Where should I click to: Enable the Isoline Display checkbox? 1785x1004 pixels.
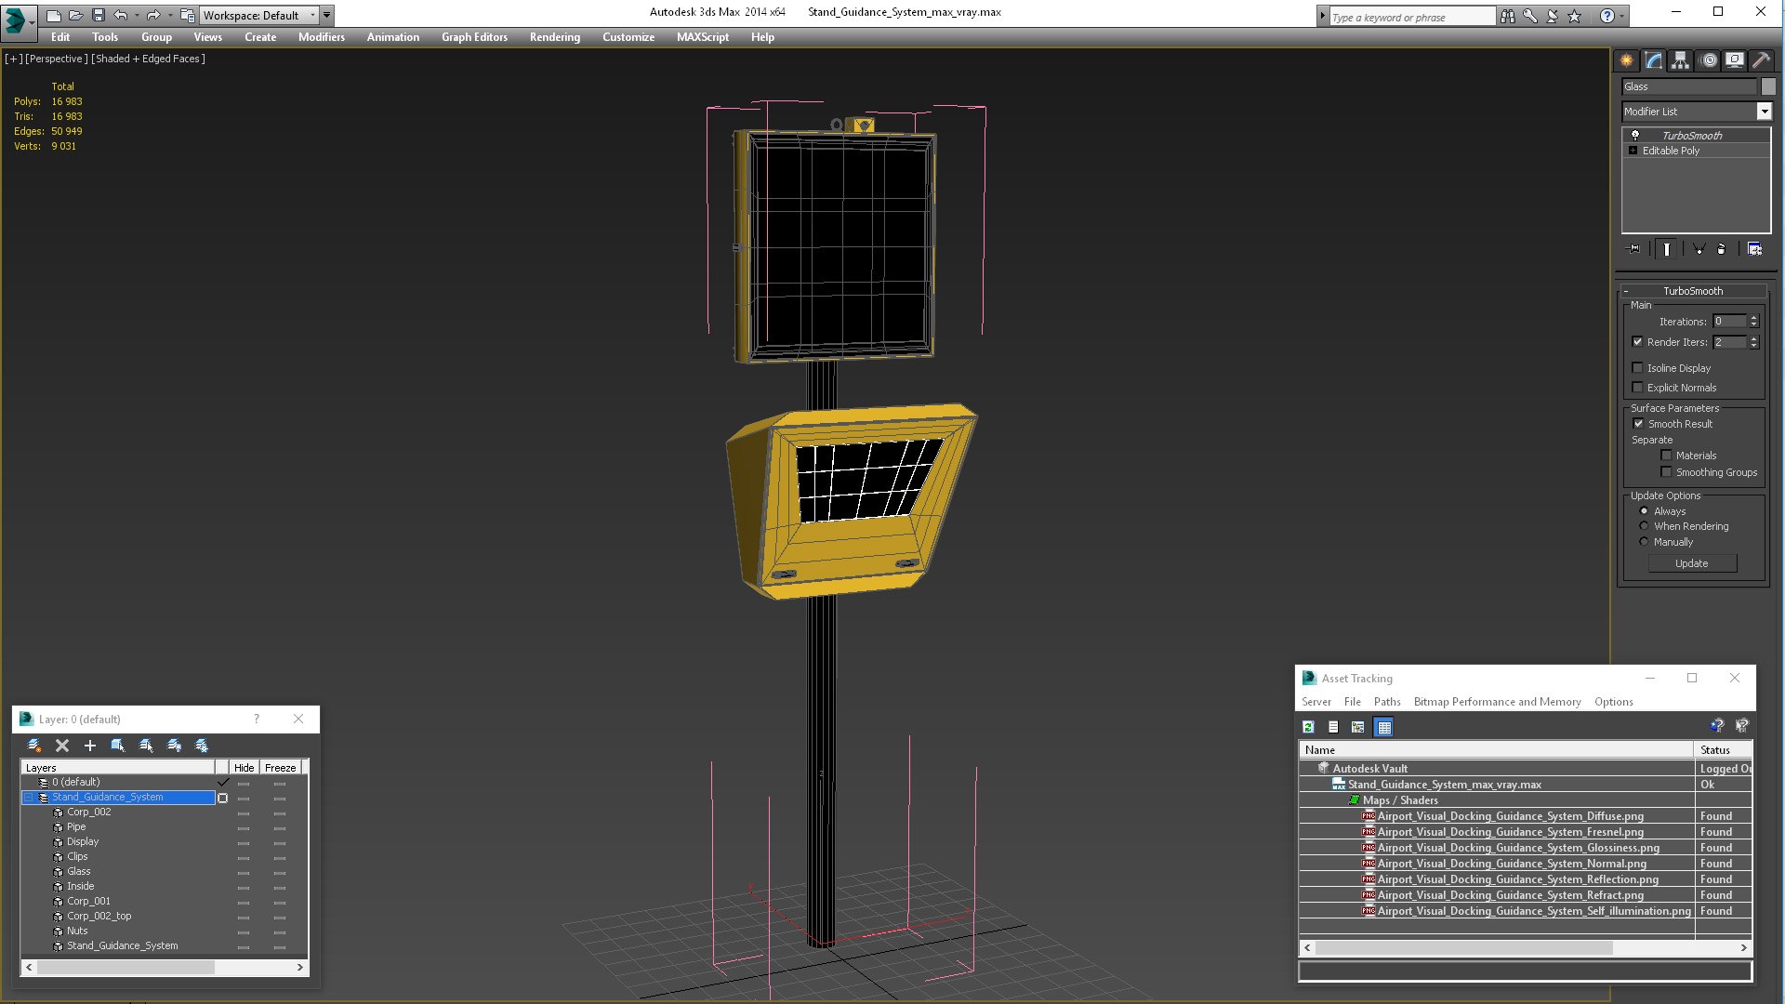point(1638,368)
